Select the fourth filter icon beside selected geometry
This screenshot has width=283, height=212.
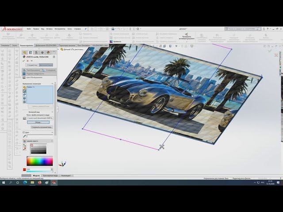25,98
